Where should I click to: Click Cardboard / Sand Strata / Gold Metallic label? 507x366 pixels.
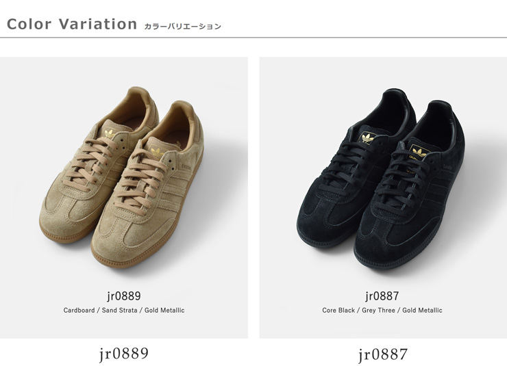tap(124, 310)
